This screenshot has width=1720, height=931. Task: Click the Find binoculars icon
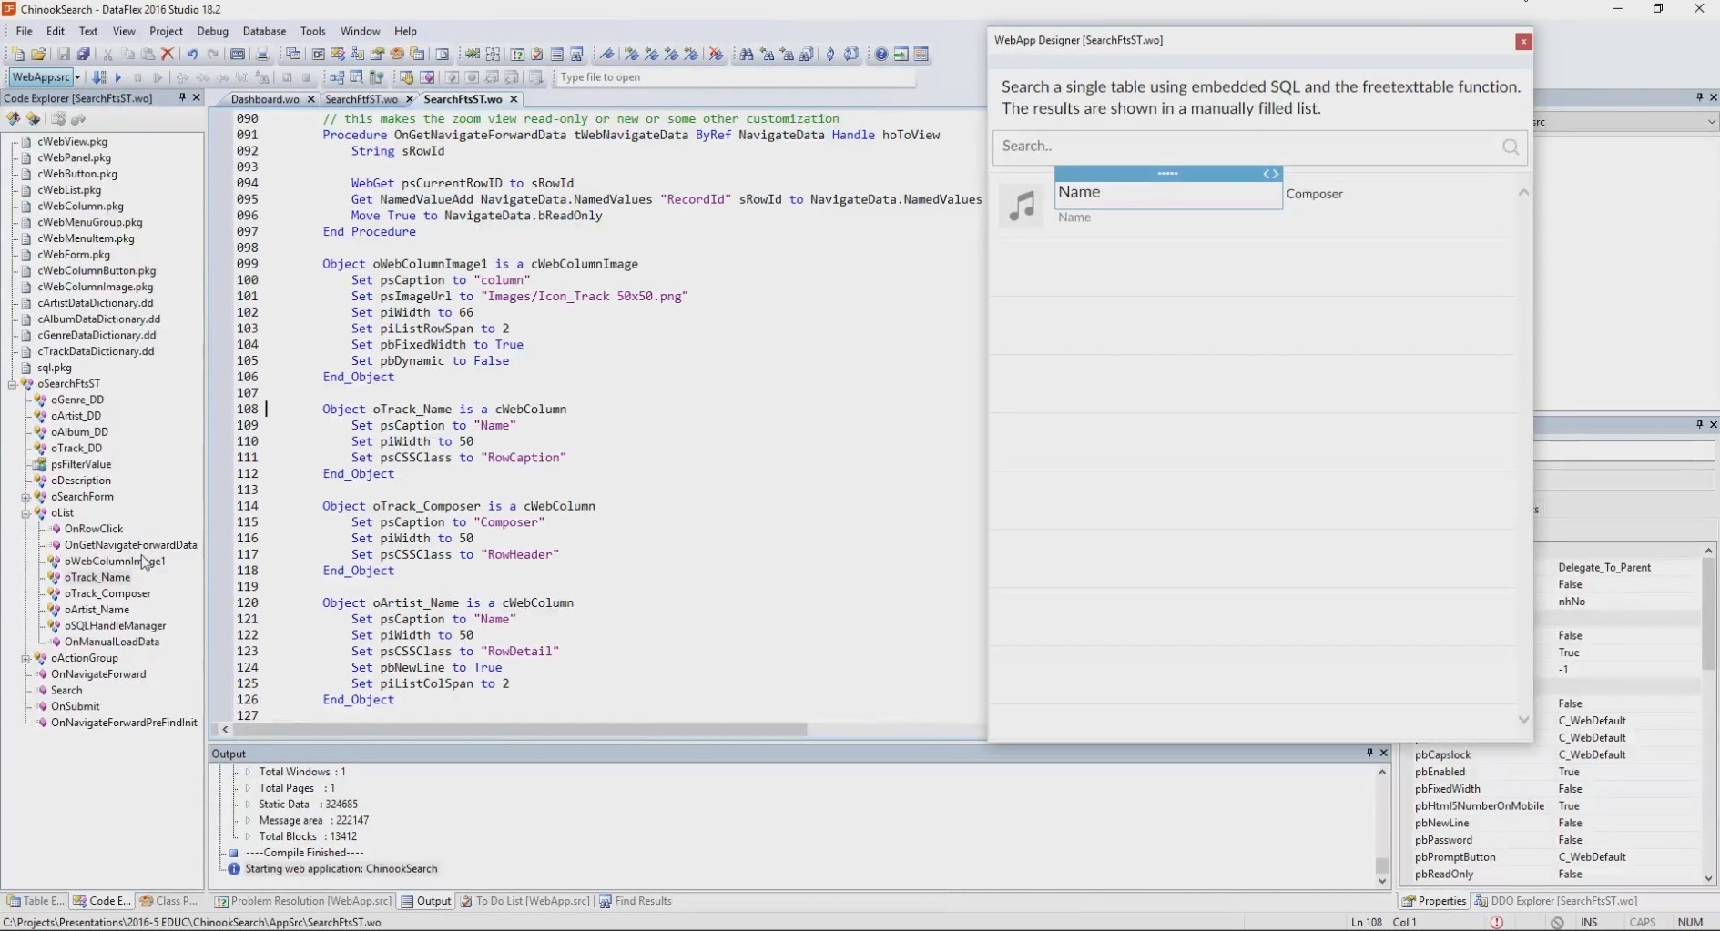pos(747,55)
